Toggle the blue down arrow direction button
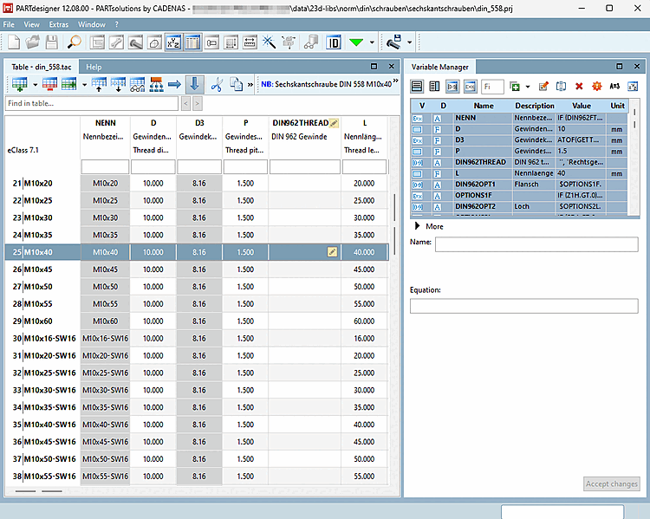 pyautogui.click(x=193, y=84)
